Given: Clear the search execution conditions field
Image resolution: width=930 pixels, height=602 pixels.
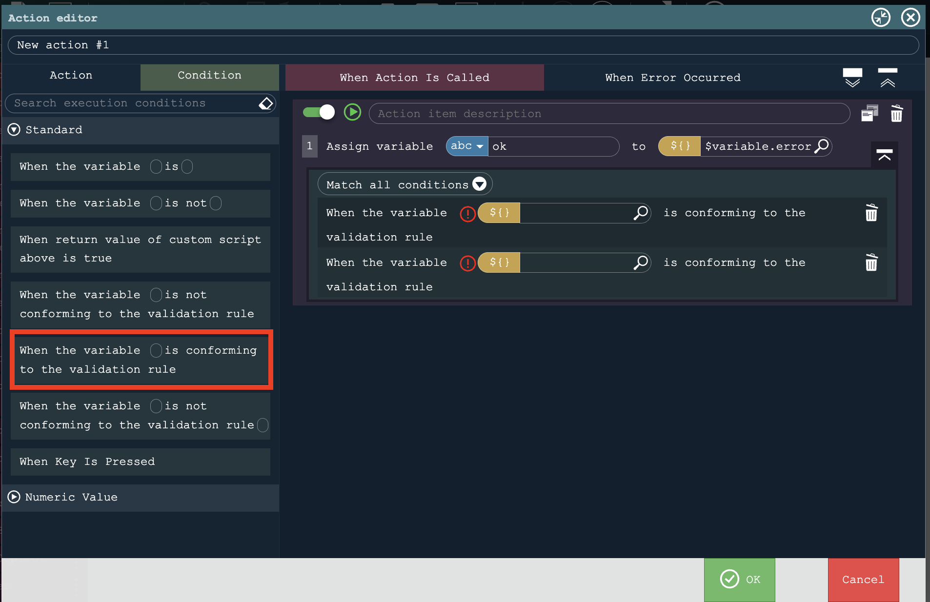Looking at the screenshot, I should [x=266, y=103].
